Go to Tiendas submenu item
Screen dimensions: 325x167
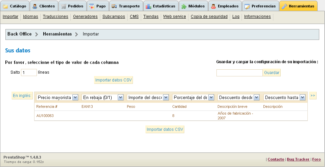(x=151, y=17)
